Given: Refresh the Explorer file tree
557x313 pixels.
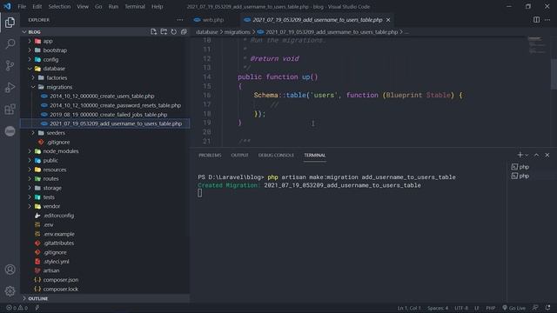Looking at the screenshot, I should point(174,32).
